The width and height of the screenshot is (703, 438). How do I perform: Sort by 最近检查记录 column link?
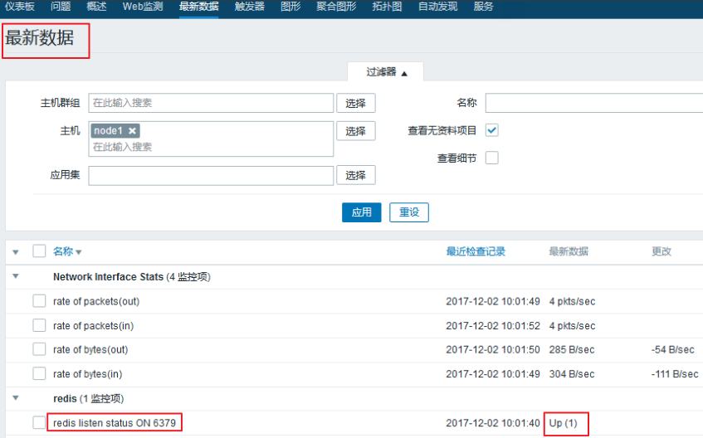[476, 251]
